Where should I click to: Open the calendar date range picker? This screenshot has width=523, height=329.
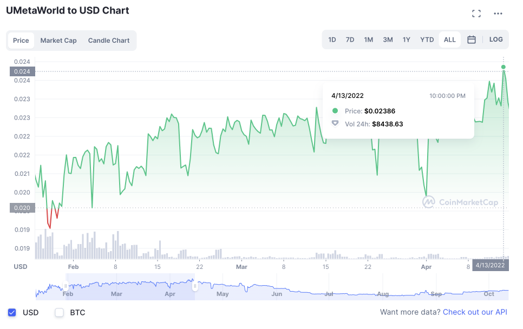coord(472,40)
